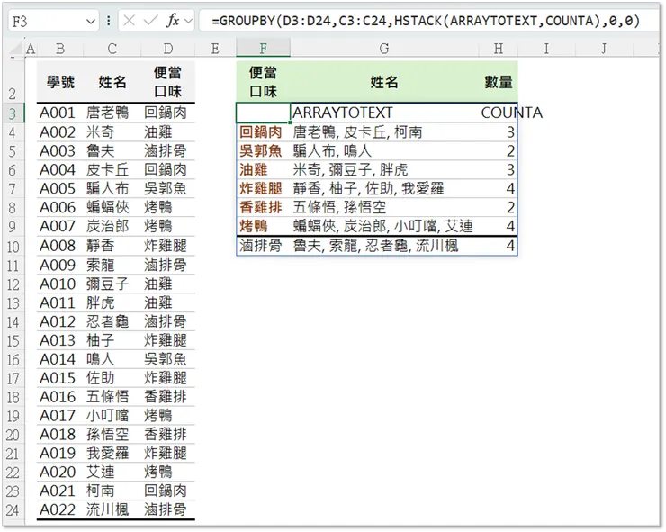
Task: Click the Select All corner triangle
Action: 16,48
